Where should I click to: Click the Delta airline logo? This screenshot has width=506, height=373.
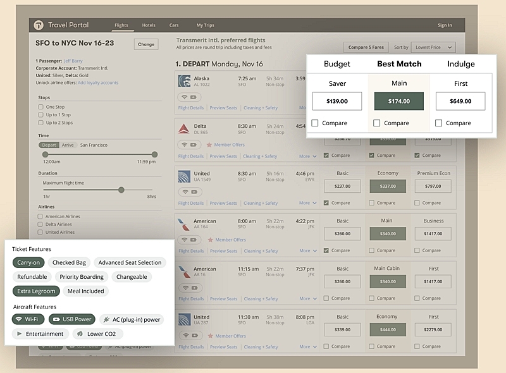[184, 129]
